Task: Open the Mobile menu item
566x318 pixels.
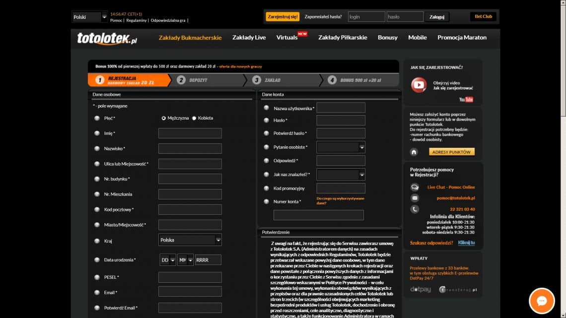Action: tap(418, 38)
